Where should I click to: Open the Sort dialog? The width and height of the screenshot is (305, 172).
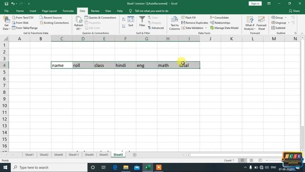tap(131, 21)
